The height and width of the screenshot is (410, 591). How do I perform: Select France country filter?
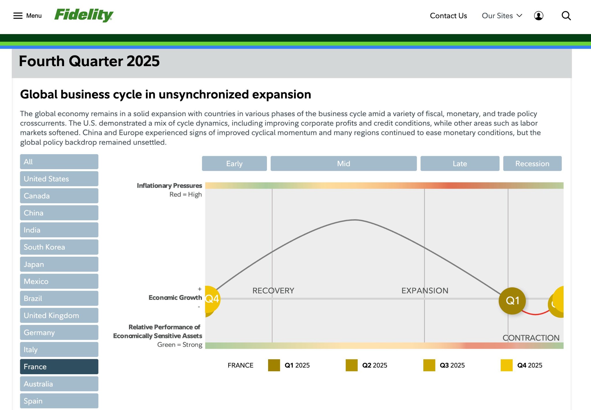pos(59,366)
